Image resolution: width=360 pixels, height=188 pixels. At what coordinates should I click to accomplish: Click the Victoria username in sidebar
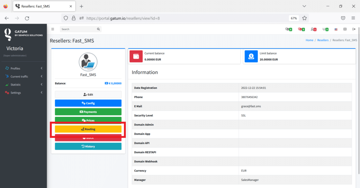pos(15,49)
